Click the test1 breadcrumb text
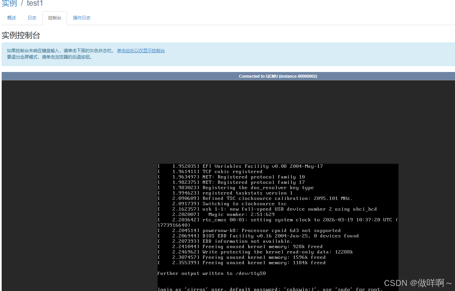The image size is (455, 291). (35, 4)
